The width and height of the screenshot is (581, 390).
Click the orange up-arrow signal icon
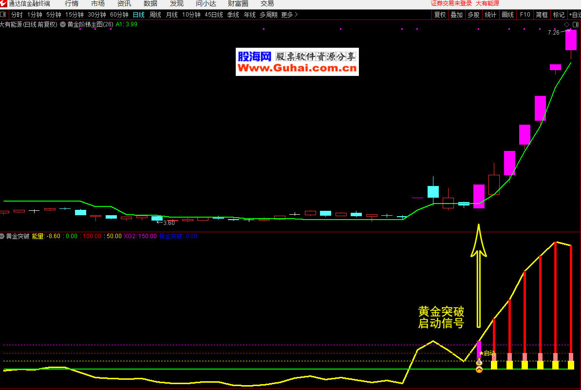coord(479,370)
